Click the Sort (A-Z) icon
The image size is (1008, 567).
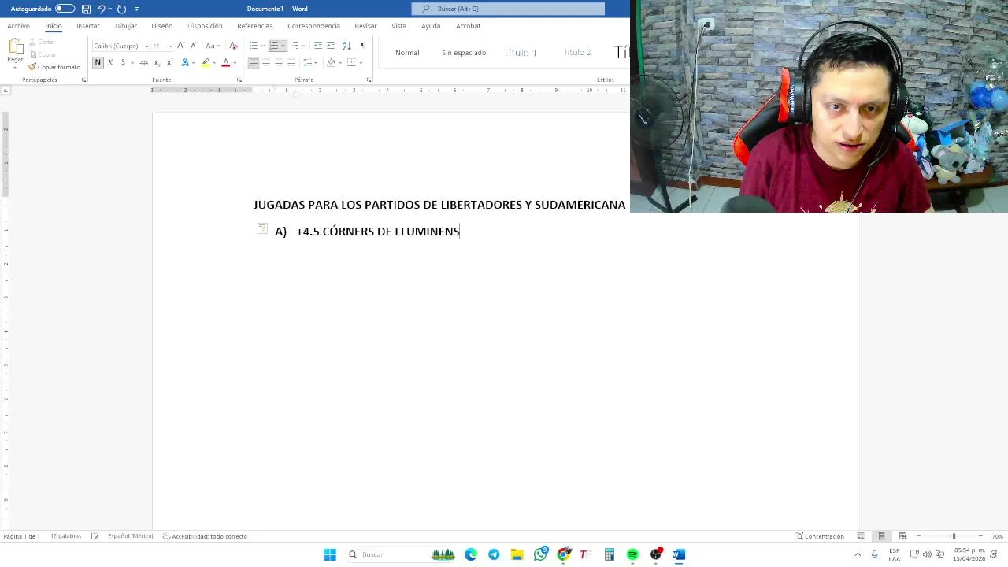pyautogui.click(x=346, y=46)
